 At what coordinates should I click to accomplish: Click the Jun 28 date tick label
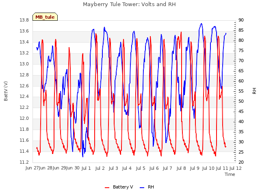[x=46, y=168]
